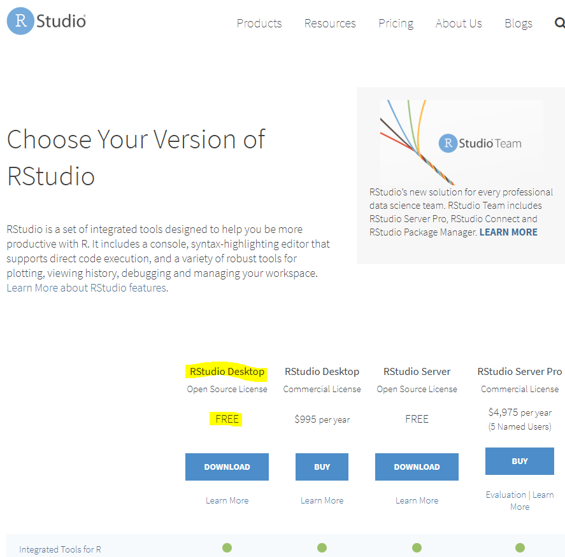Open Learn More about RStudio features link
This screenshot has width=565, height=557.
87,288
